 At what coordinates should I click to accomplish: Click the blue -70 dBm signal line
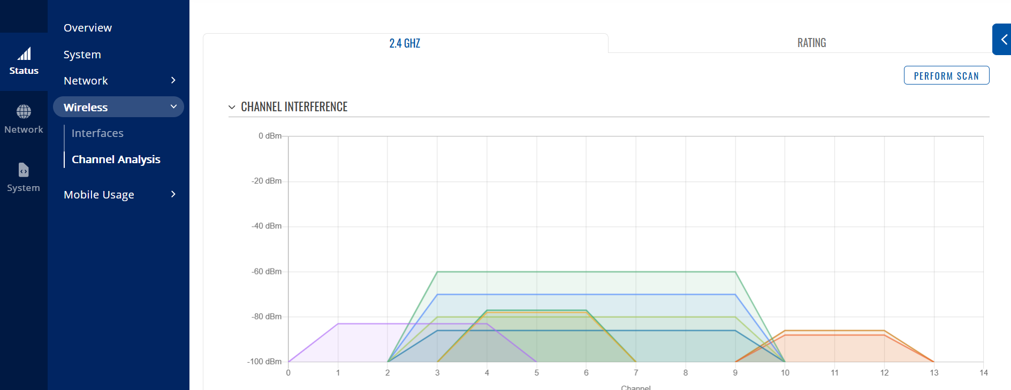click(586, 294)
